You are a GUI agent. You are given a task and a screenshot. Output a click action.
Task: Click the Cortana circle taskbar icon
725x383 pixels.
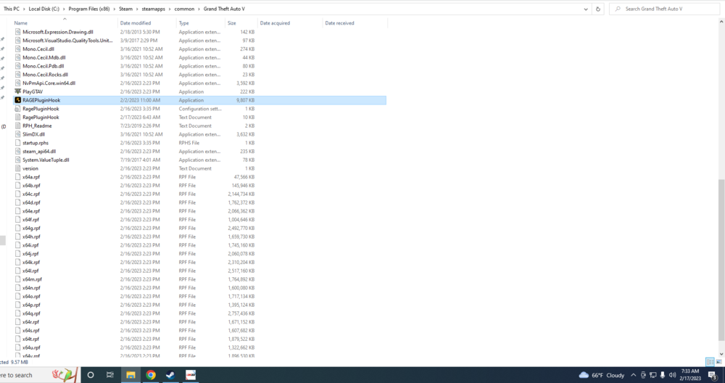point(91,375)
